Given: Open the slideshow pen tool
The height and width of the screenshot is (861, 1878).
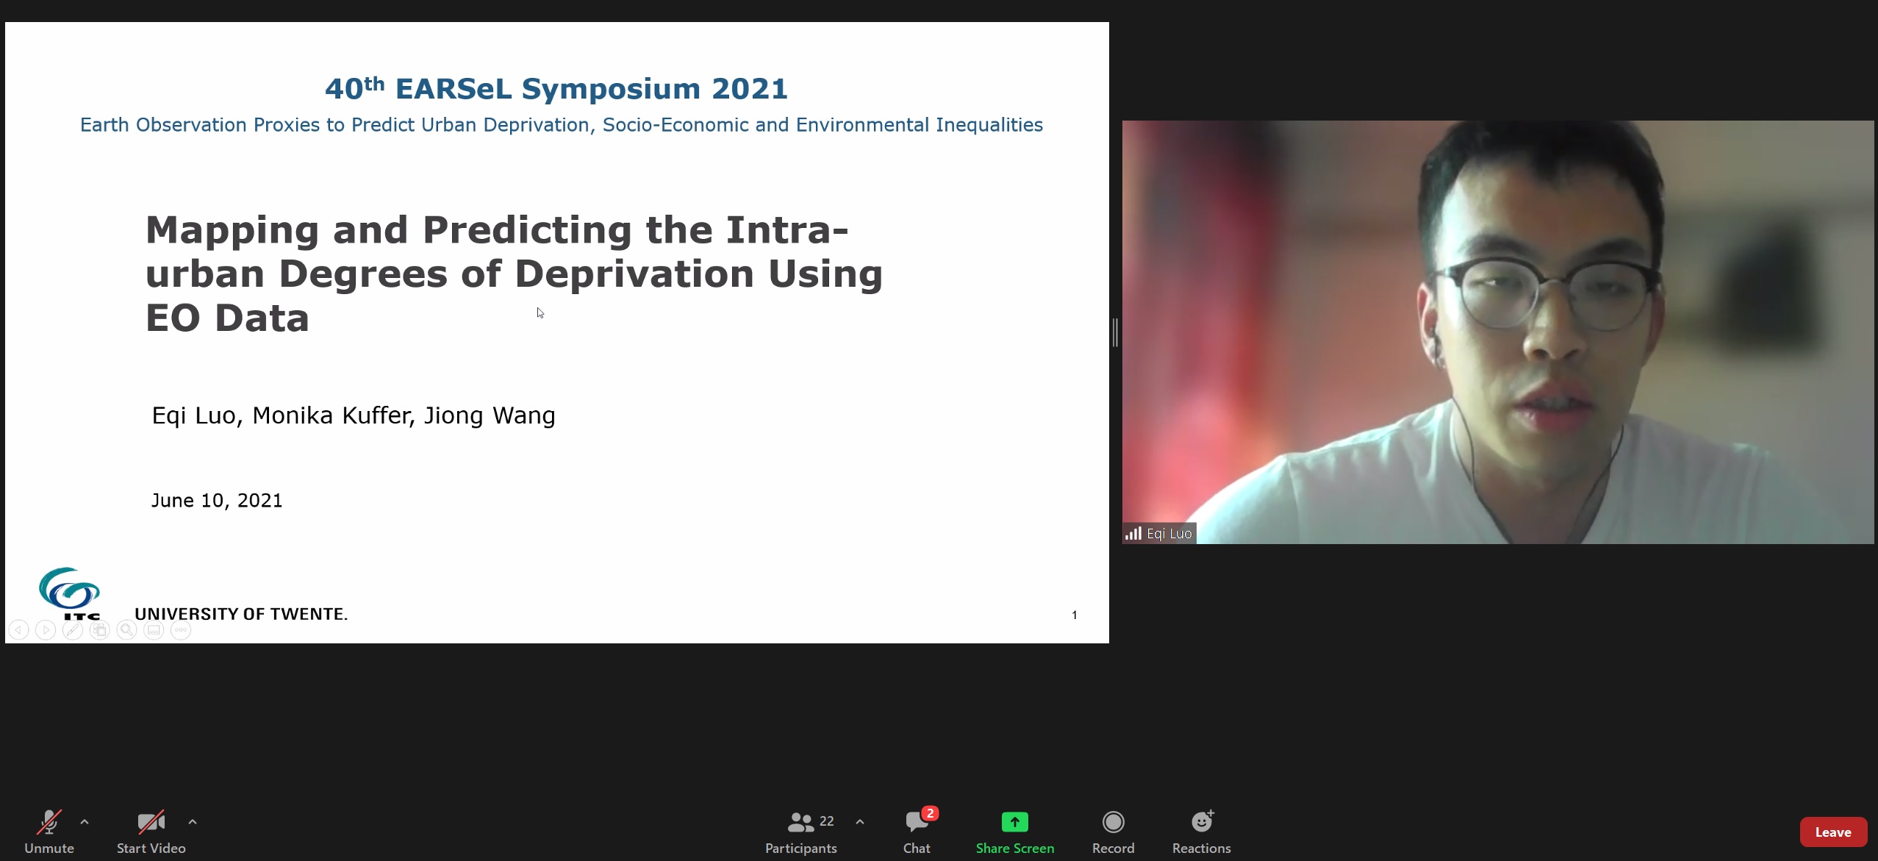Looking at the screenshot, I should [x=73, y=630].
